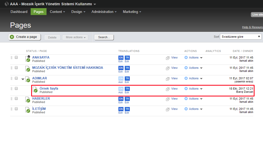Click the view-in-new-window icon for Örnek Sayfa

168,89
